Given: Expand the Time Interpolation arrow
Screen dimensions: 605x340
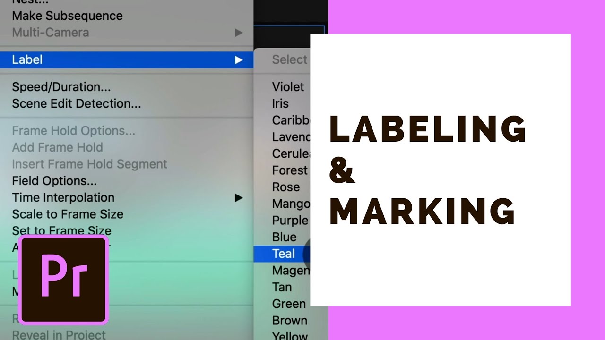Looking at the screenshot, I should pyautogui.click(x=239, y=198).
